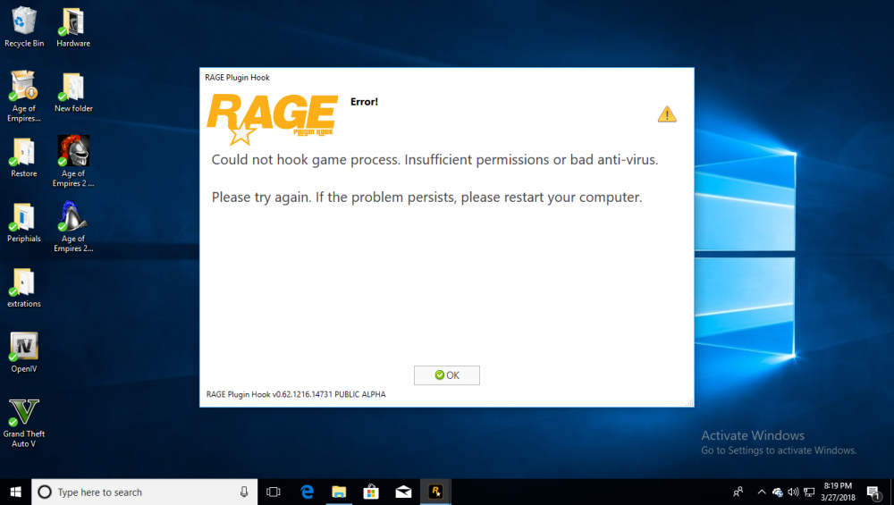Viewport: 894px width, 505px height.
Task: Click the Cortana microphone icon
Action: tap(244, 492)
